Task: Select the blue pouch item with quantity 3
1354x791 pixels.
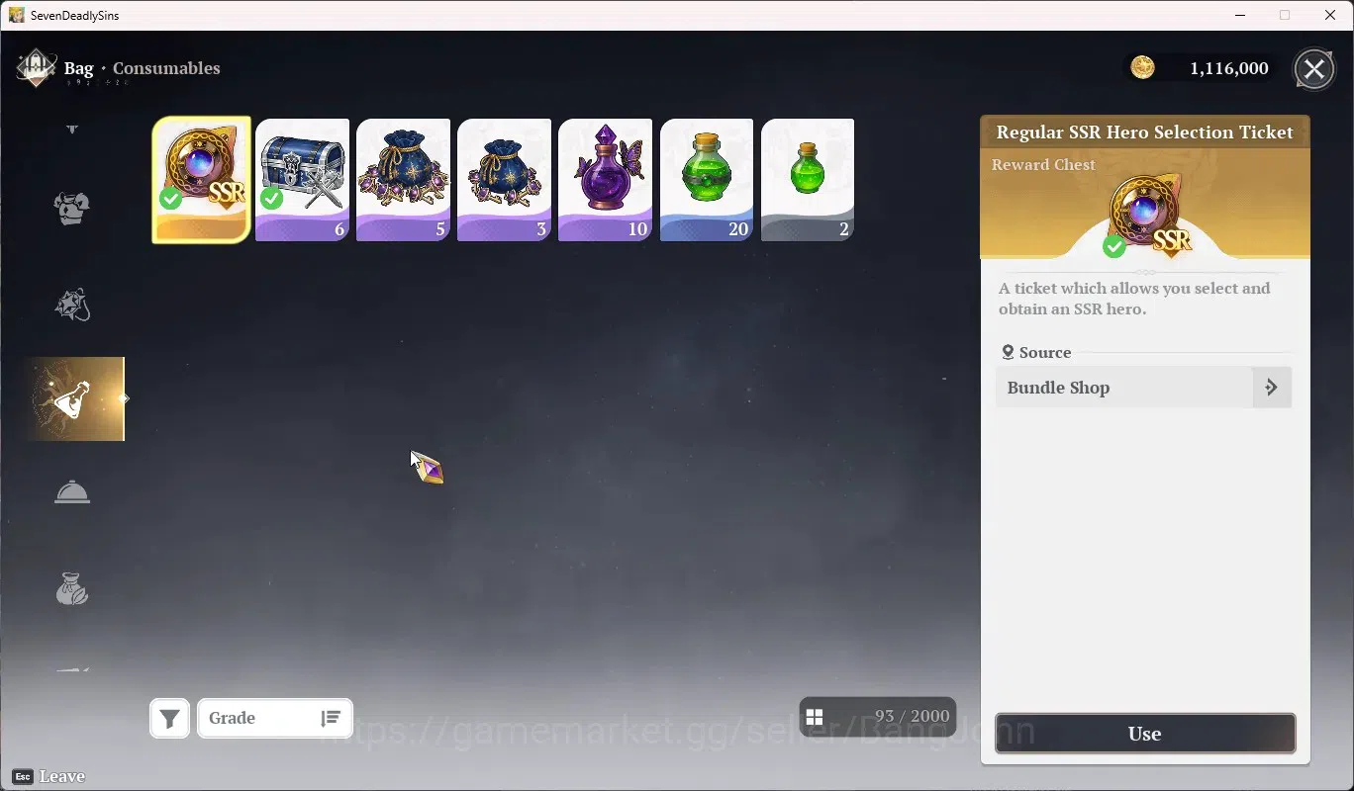Action: (504, 180)
